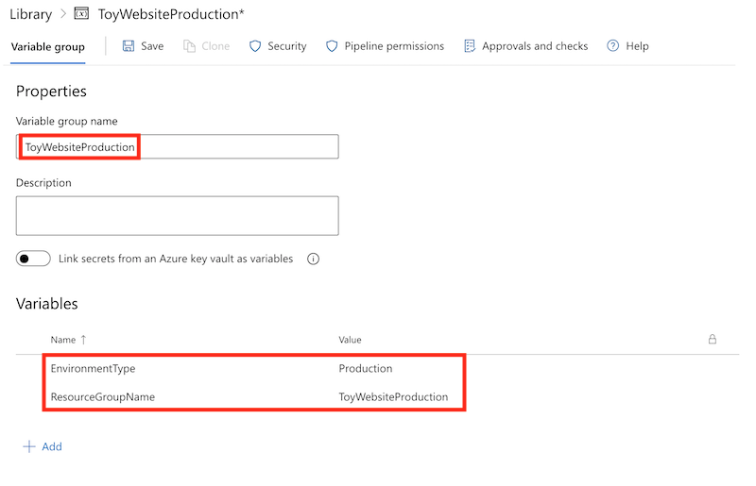Click the variable group icon in breadcrumb
The height and width of the screenshot is (486, 756).
81,13
